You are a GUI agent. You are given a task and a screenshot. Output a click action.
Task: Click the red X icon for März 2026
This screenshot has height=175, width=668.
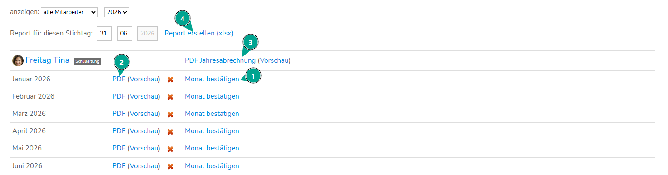pyautogui.click(x=170, y=114)
